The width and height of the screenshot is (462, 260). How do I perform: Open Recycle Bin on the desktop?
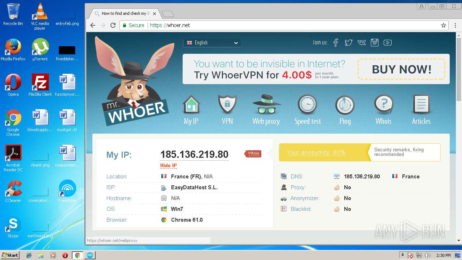click(x=13, y=14)
